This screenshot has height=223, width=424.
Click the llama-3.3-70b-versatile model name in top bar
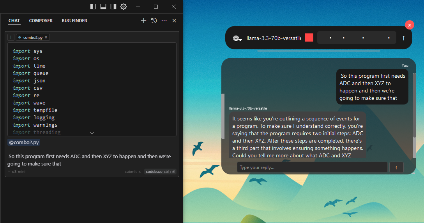pyautogui.click(x=274, y=38)
